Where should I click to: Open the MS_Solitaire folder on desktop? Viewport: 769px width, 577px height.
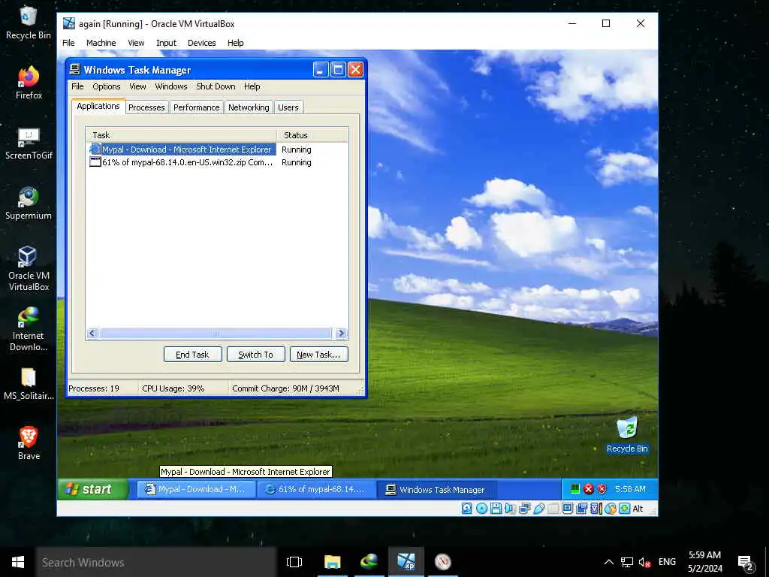[x=29, y=384]
